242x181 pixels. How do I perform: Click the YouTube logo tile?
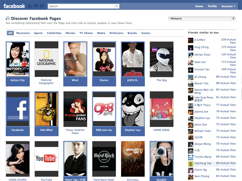46,159
